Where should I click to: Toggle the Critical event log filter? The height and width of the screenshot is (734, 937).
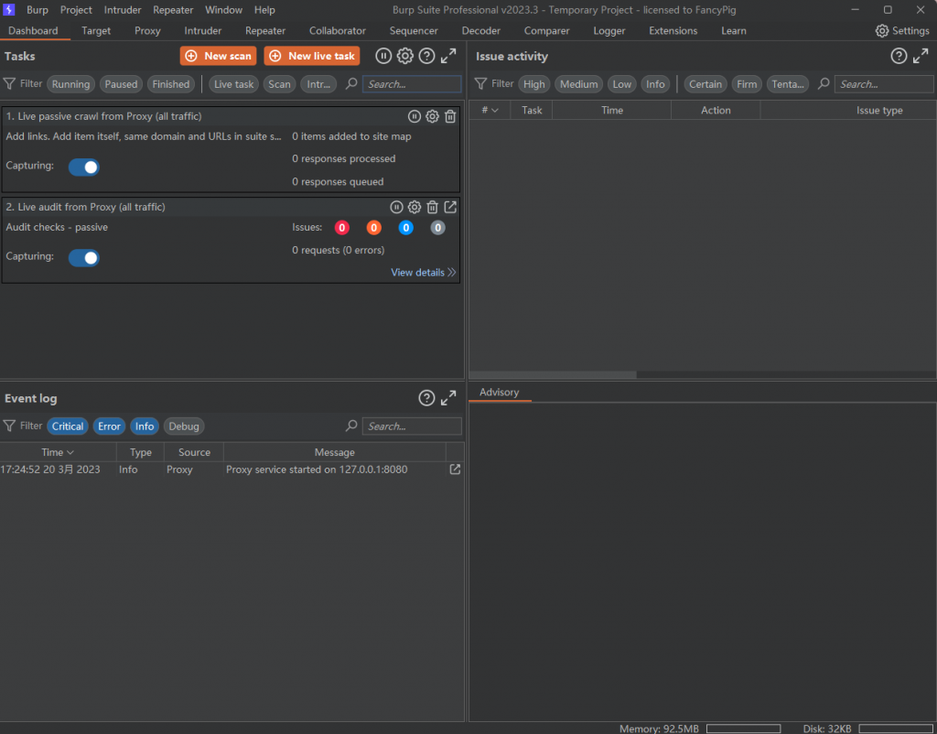[68, 426]
